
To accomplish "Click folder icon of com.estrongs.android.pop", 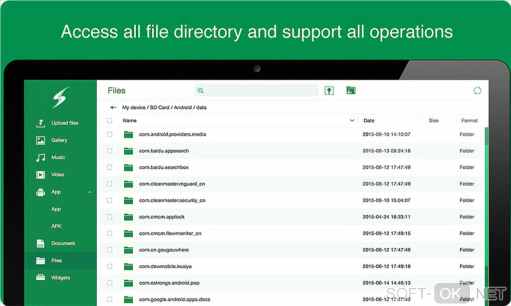I will (128, 283).
